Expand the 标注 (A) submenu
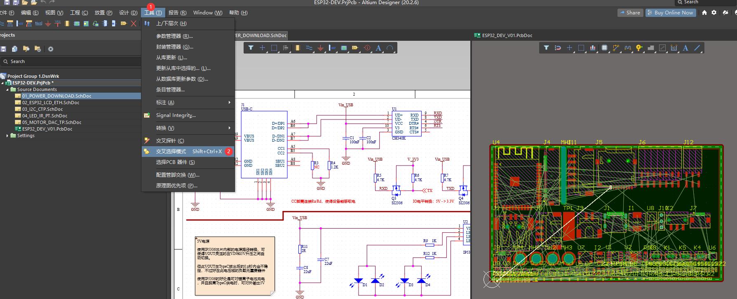The image size is (737, 299). [229, 103]
